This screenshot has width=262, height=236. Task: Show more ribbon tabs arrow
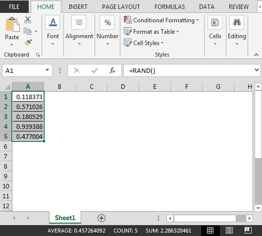pos(260,6)
